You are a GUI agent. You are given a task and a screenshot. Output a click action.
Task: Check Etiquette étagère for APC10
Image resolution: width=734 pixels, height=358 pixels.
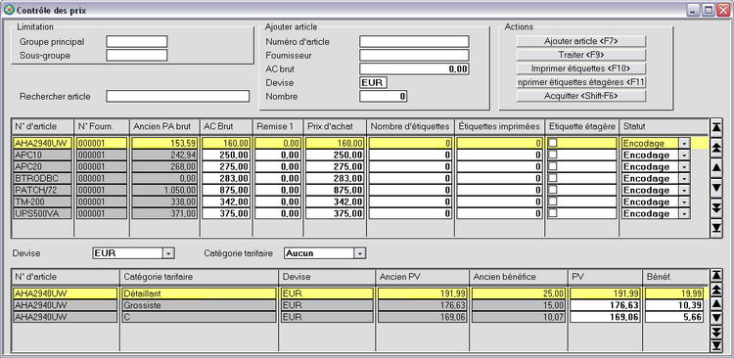click(552, 154)
